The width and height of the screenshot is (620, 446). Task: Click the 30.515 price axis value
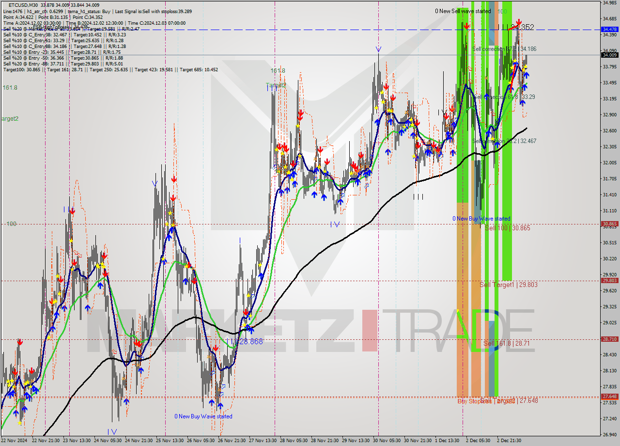pos(609,243)
